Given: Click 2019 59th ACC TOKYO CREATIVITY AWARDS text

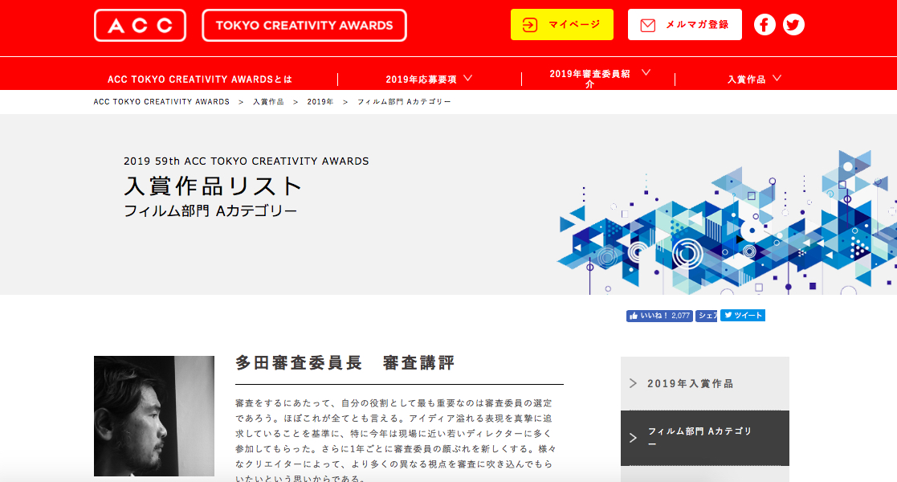Looking at the screenshot, I should click(246, 161).
